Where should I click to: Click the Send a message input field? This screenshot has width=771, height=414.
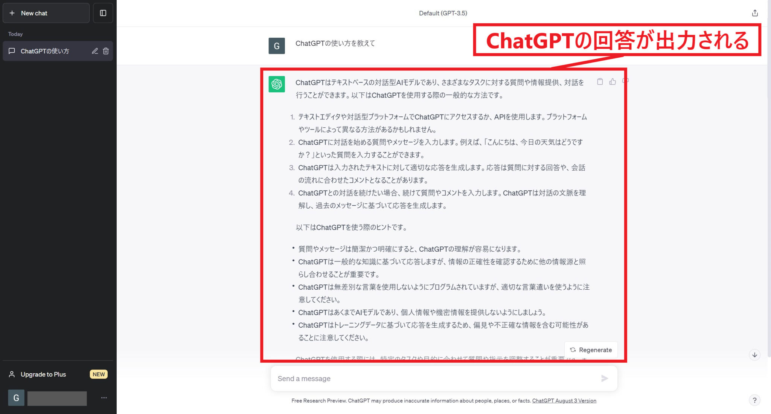pyautogui.click(x=414, y=378)
